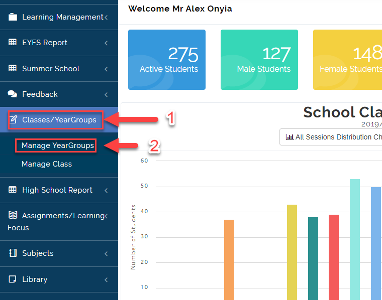Image resolution: width=382 pixels, height=300 pixels.
Task: Click the blue chart bar
Action: point(376,243)
